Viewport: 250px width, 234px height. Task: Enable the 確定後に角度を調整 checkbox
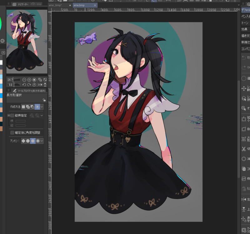coord(12,133)
